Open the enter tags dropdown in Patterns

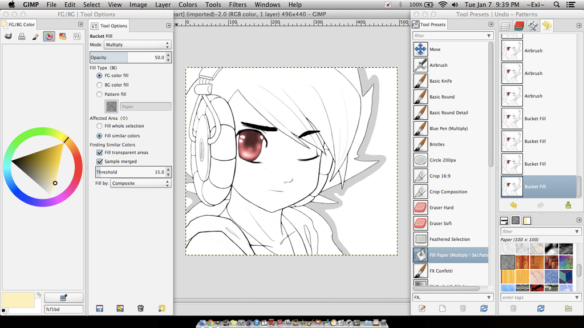(x=577, y=297)
